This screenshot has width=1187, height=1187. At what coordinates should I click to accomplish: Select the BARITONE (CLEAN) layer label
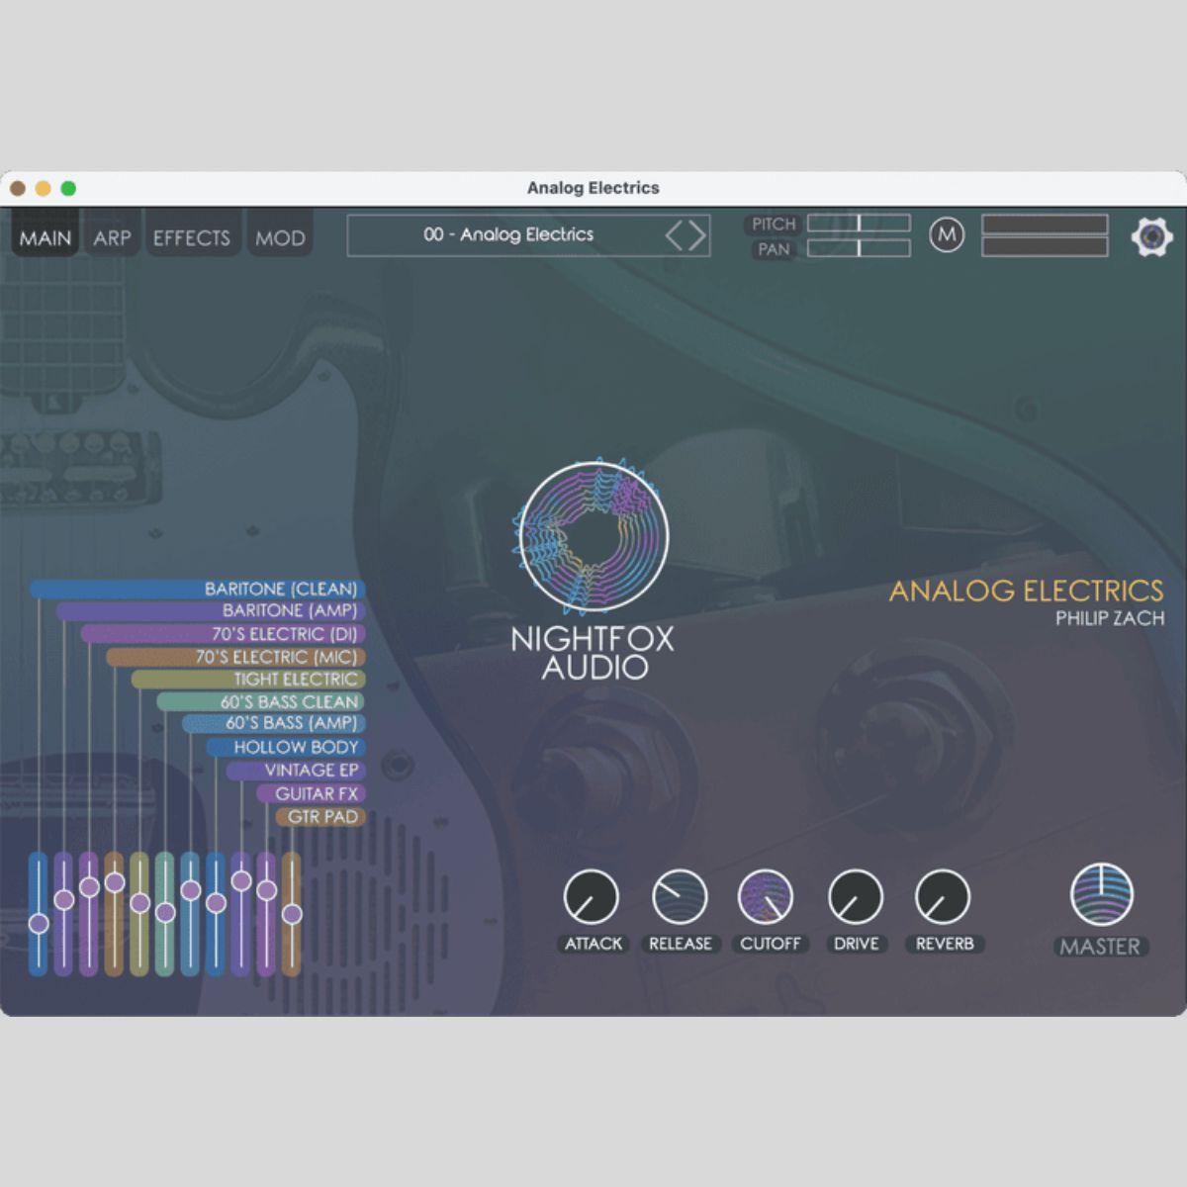coord(198,589)
